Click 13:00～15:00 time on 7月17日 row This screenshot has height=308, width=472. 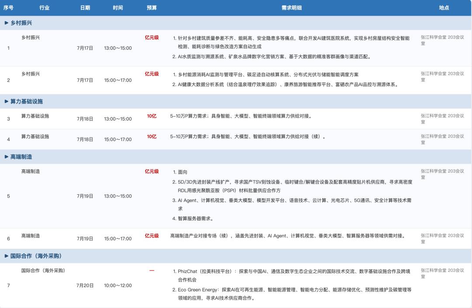118,48
